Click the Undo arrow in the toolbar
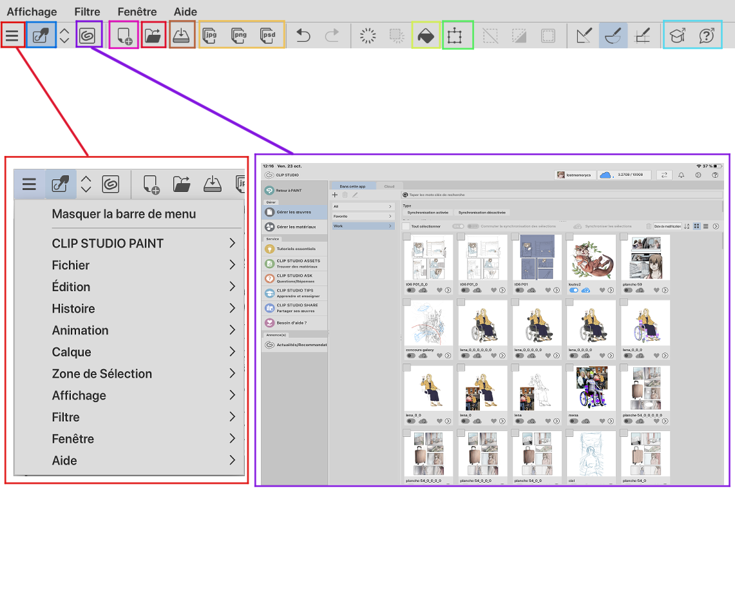 tap(303, 35)
